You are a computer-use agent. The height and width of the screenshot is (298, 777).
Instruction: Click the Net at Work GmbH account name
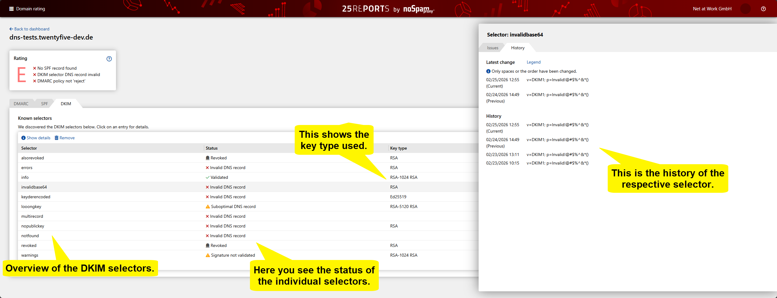(712, 9)
